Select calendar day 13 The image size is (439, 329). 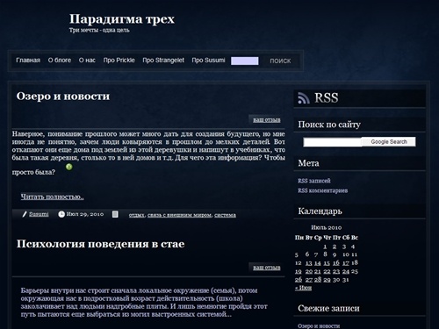click(x=309, y=263)
